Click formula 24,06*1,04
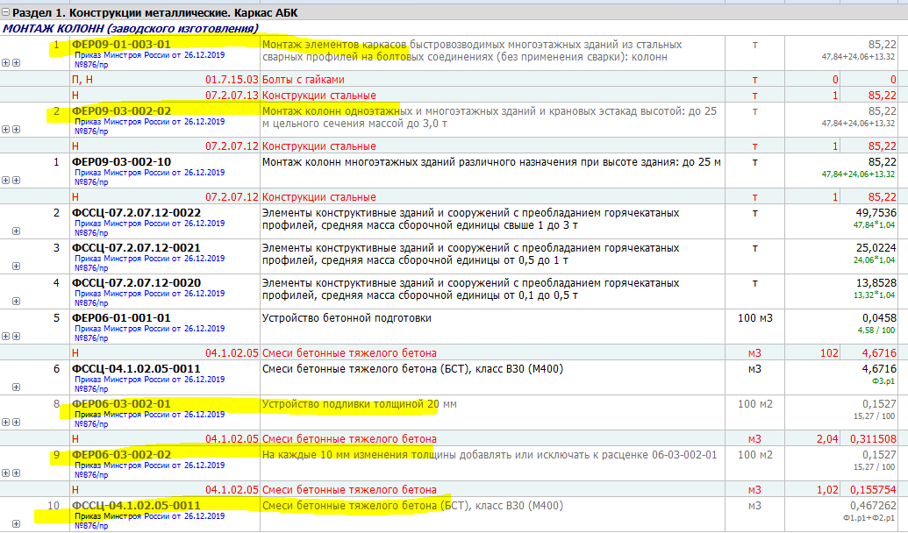The height and width of the screenshot is (533, 908). click(875, 260)
